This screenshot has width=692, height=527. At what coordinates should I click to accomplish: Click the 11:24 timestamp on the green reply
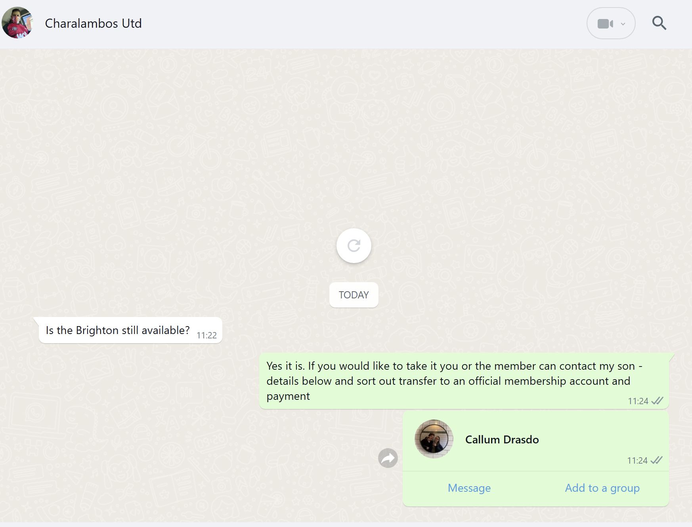coord(638,401)
